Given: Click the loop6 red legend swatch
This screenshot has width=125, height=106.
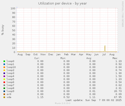Looking at the screenshot, I should point(4,82).
